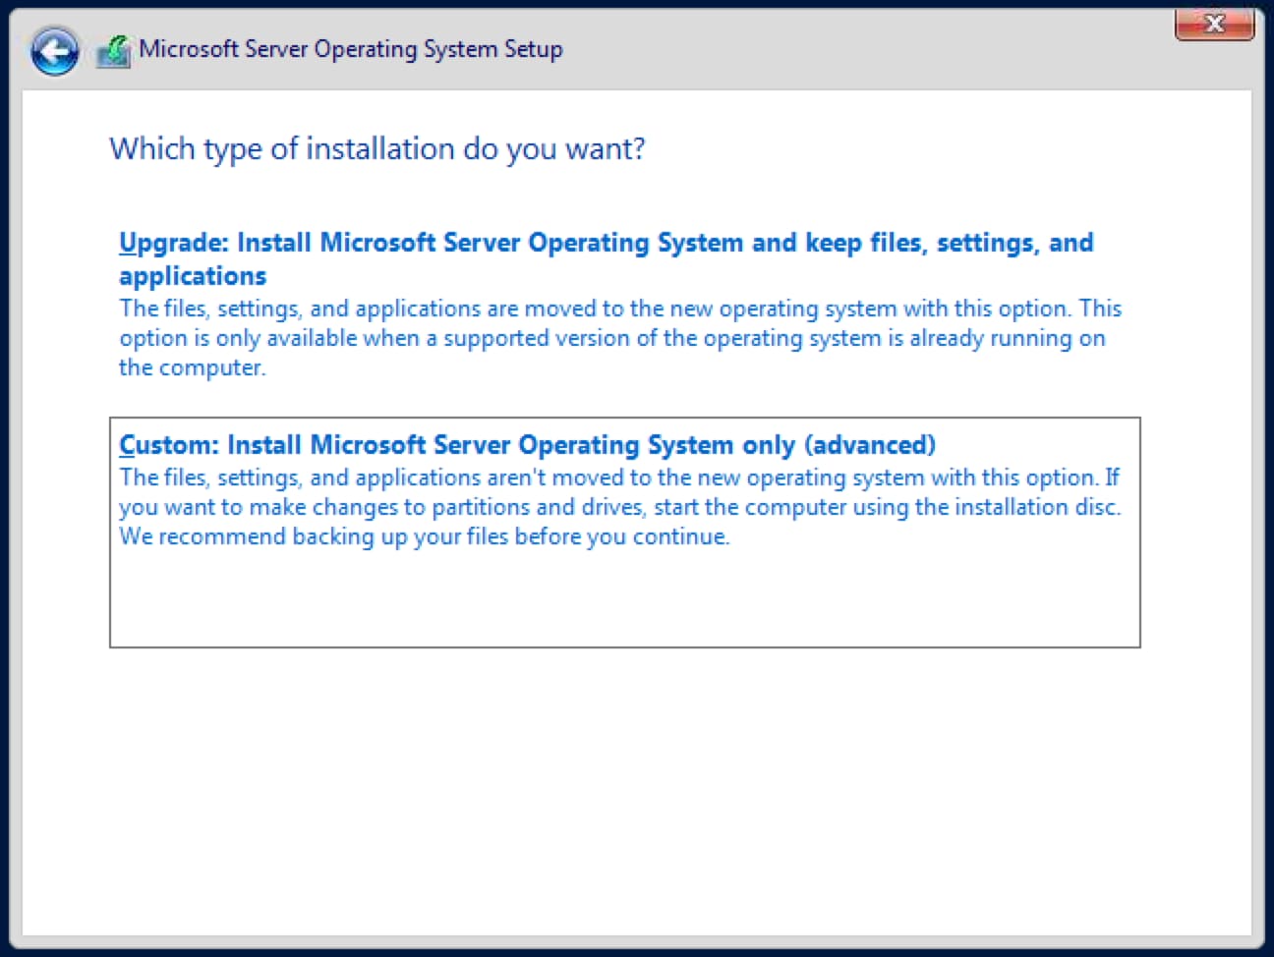Choose the Upgrade installation option title
This screenshot has height=957, width=1274.
[606, 243]
